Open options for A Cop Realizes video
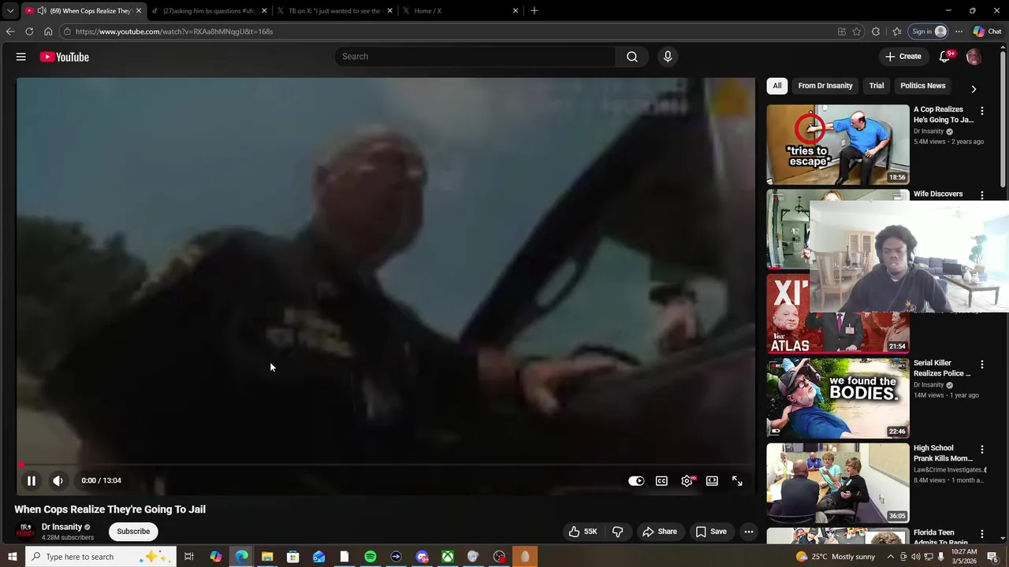The height and width of the screenshot is (567, 1009). (x=981, y=111)
